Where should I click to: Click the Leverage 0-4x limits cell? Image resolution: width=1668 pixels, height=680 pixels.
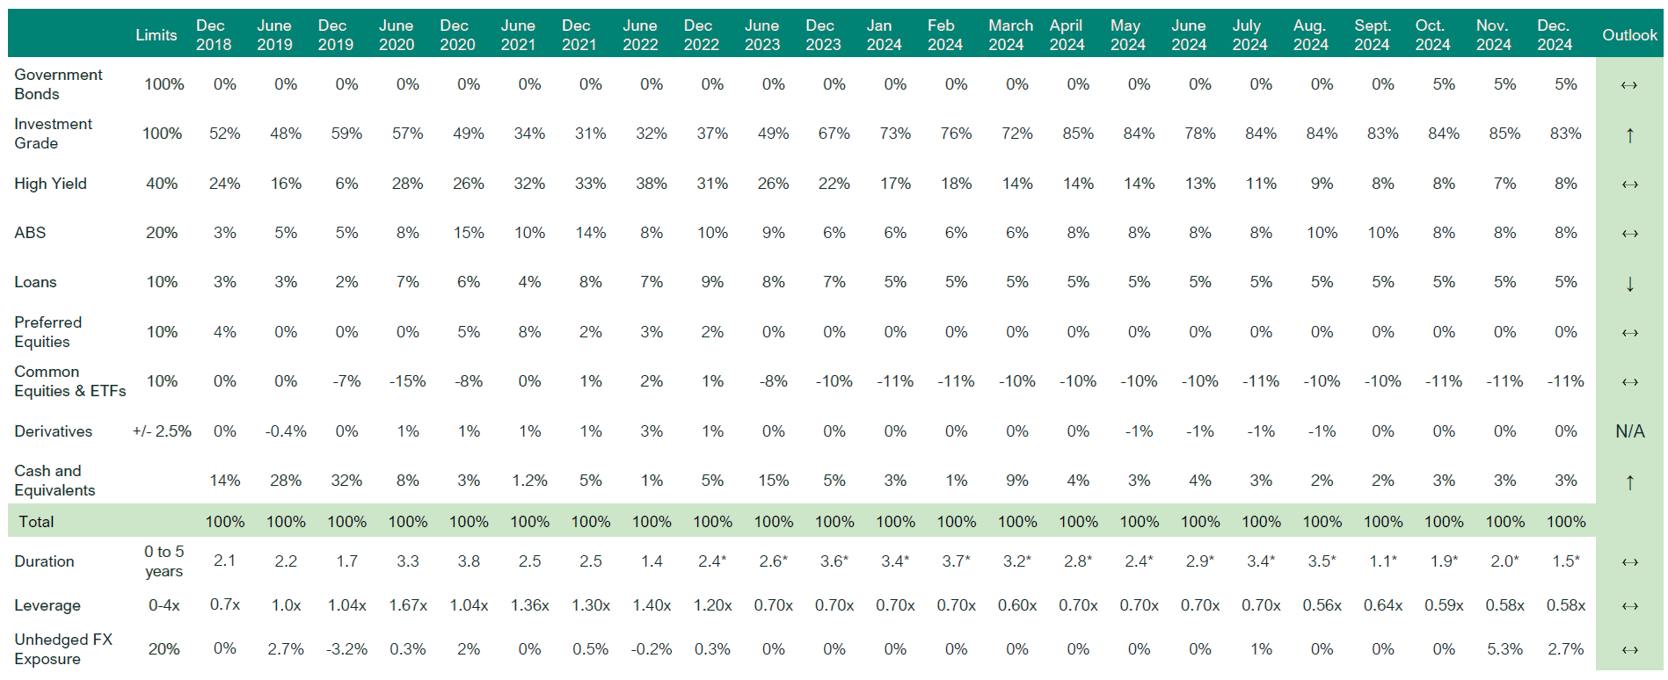click(x=164, y=605)
